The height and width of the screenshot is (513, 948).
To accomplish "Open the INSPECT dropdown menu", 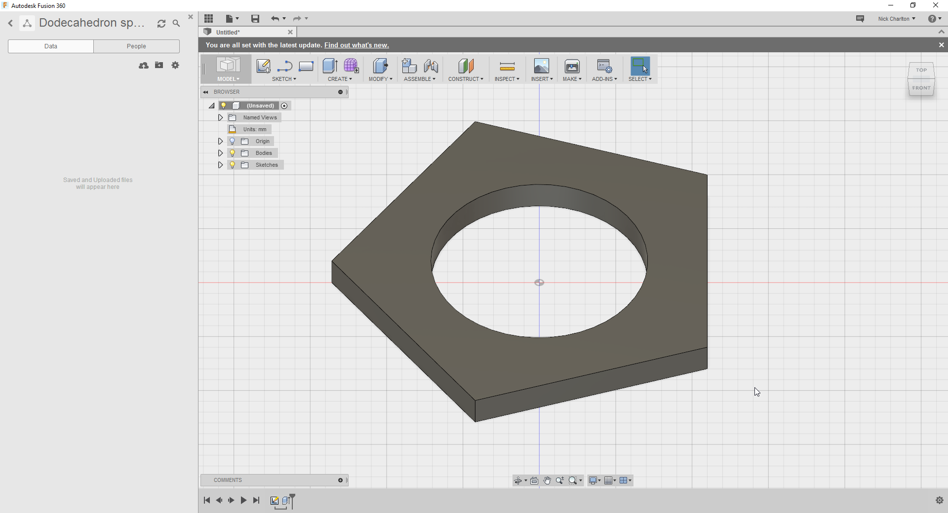I will [x=507, y=79].
